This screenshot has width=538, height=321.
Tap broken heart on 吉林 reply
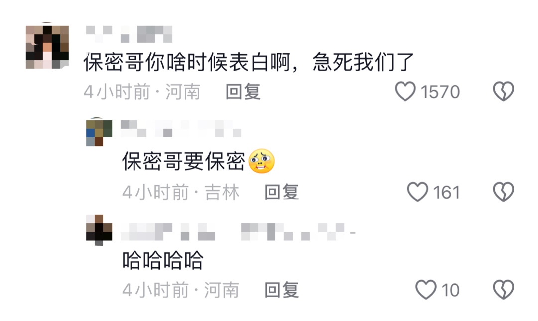[503, 192]
